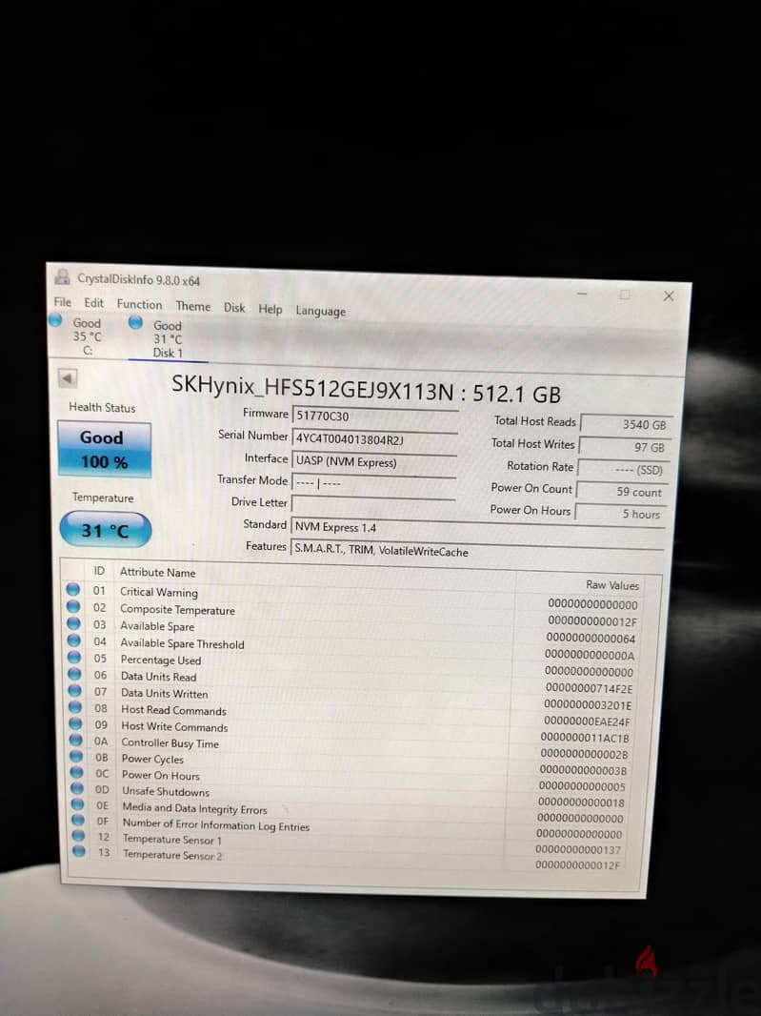Click the ID column header
Screen dimensions: 761x1016
point(98,571)
